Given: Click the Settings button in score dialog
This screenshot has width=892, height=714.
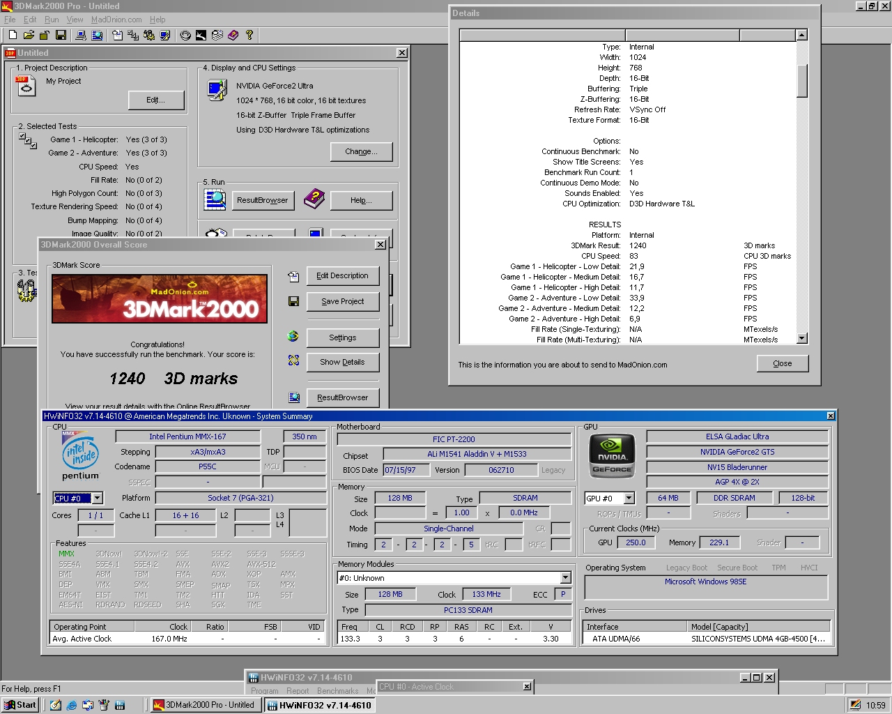Looking at the screenshot, I should [x=342, y=337].
